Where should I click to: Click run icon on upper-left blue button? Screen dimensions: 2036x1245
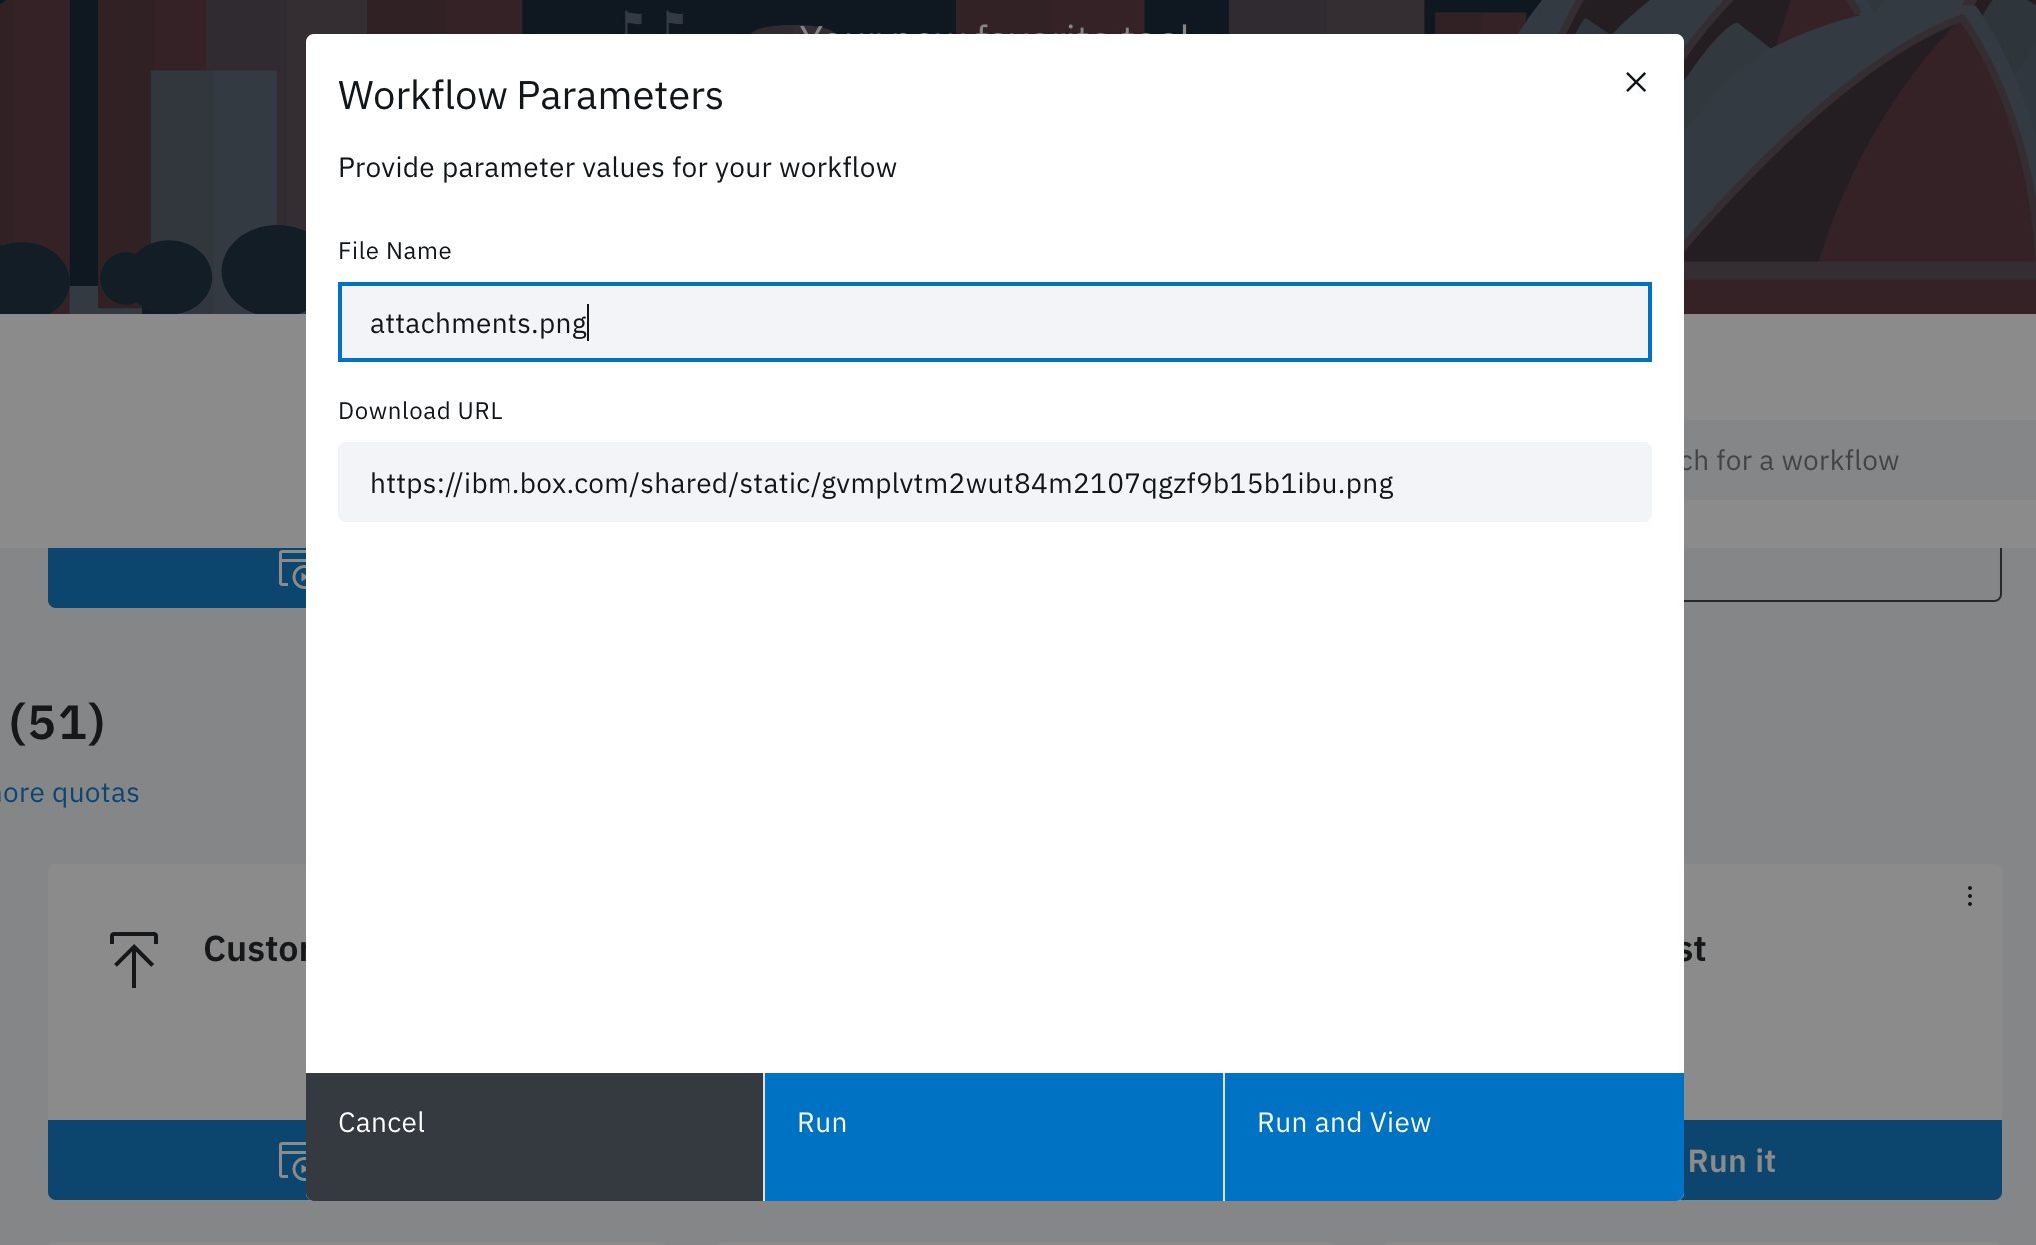point(292,571)
